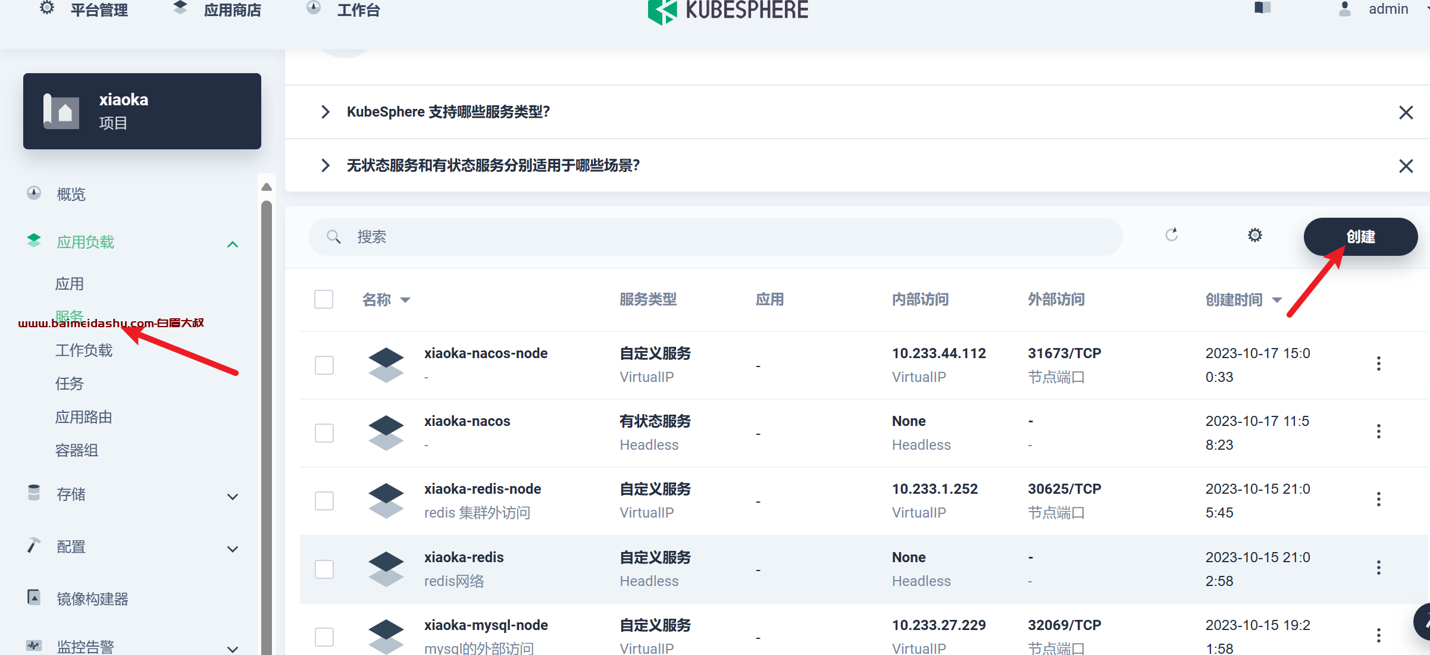Open 镜像构建器 in sidebar

[92, 599]
